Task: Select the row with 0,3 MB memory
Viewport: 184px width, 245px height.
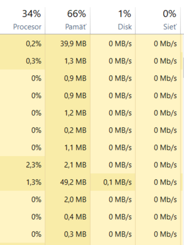Action: tap(91, 234)
